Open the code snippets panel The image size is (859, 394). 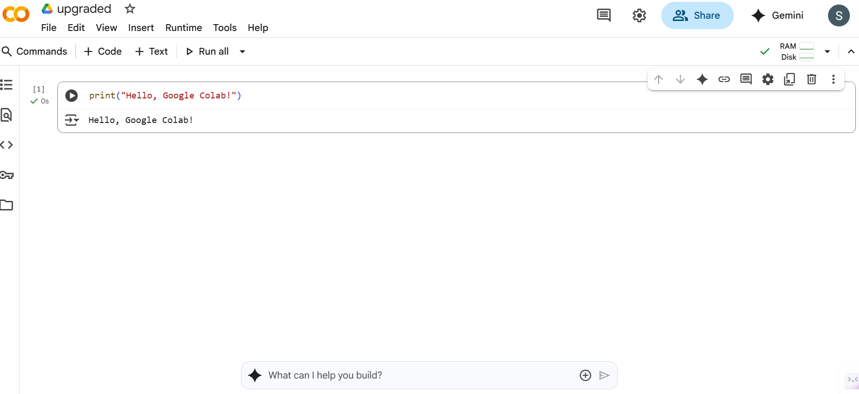7,144
